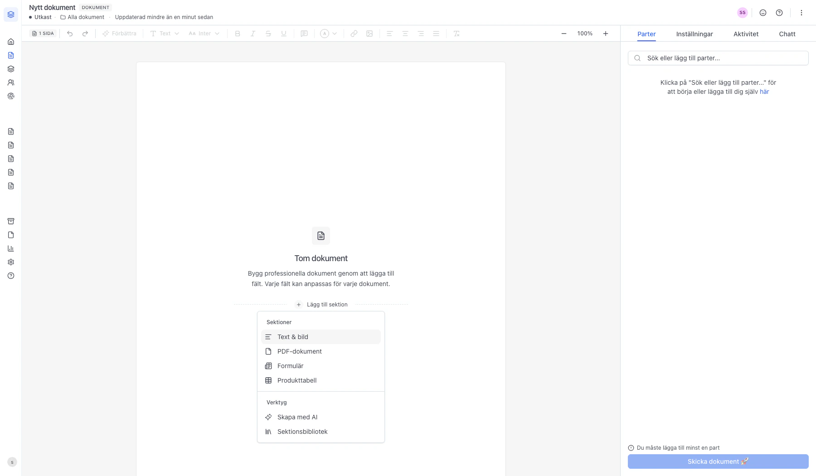Screen dimensions: 816x476
Task: Click Lägg till sektion button
Action: coord(321,305)
